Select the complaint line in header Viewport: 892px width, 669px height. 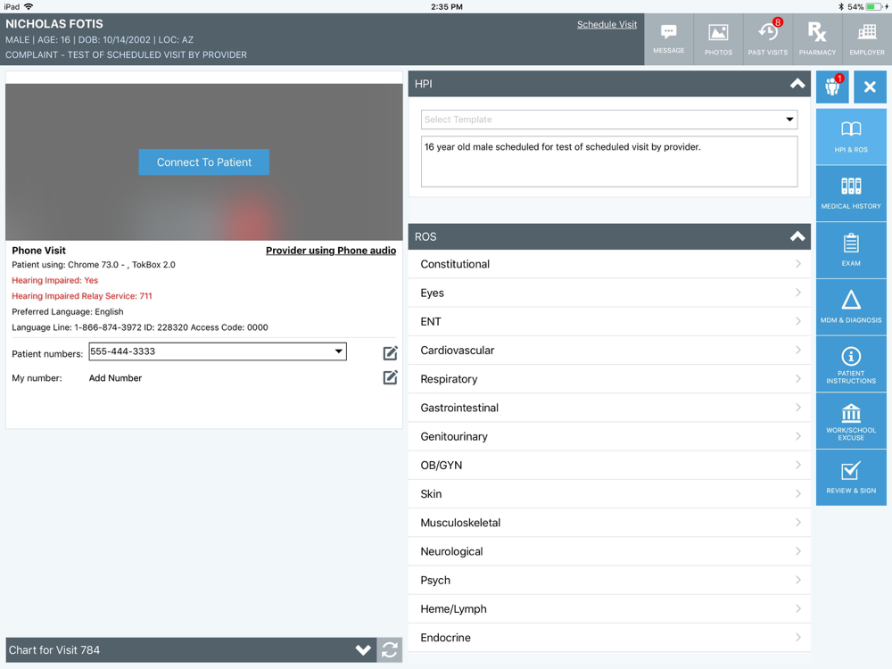pos(127,55)
